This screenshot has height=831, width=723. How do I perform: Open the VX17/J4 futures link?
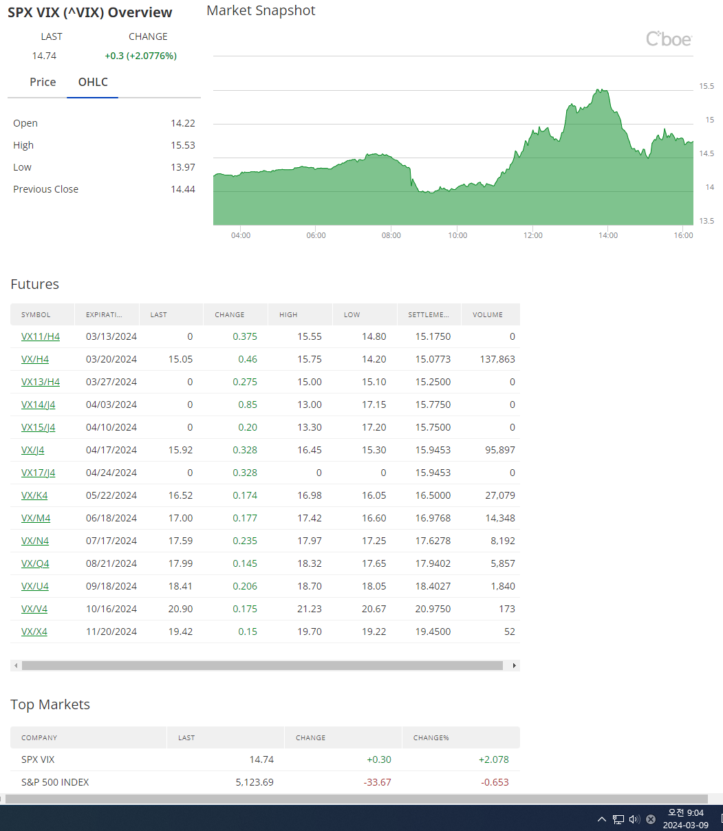[x=39, y=473]
